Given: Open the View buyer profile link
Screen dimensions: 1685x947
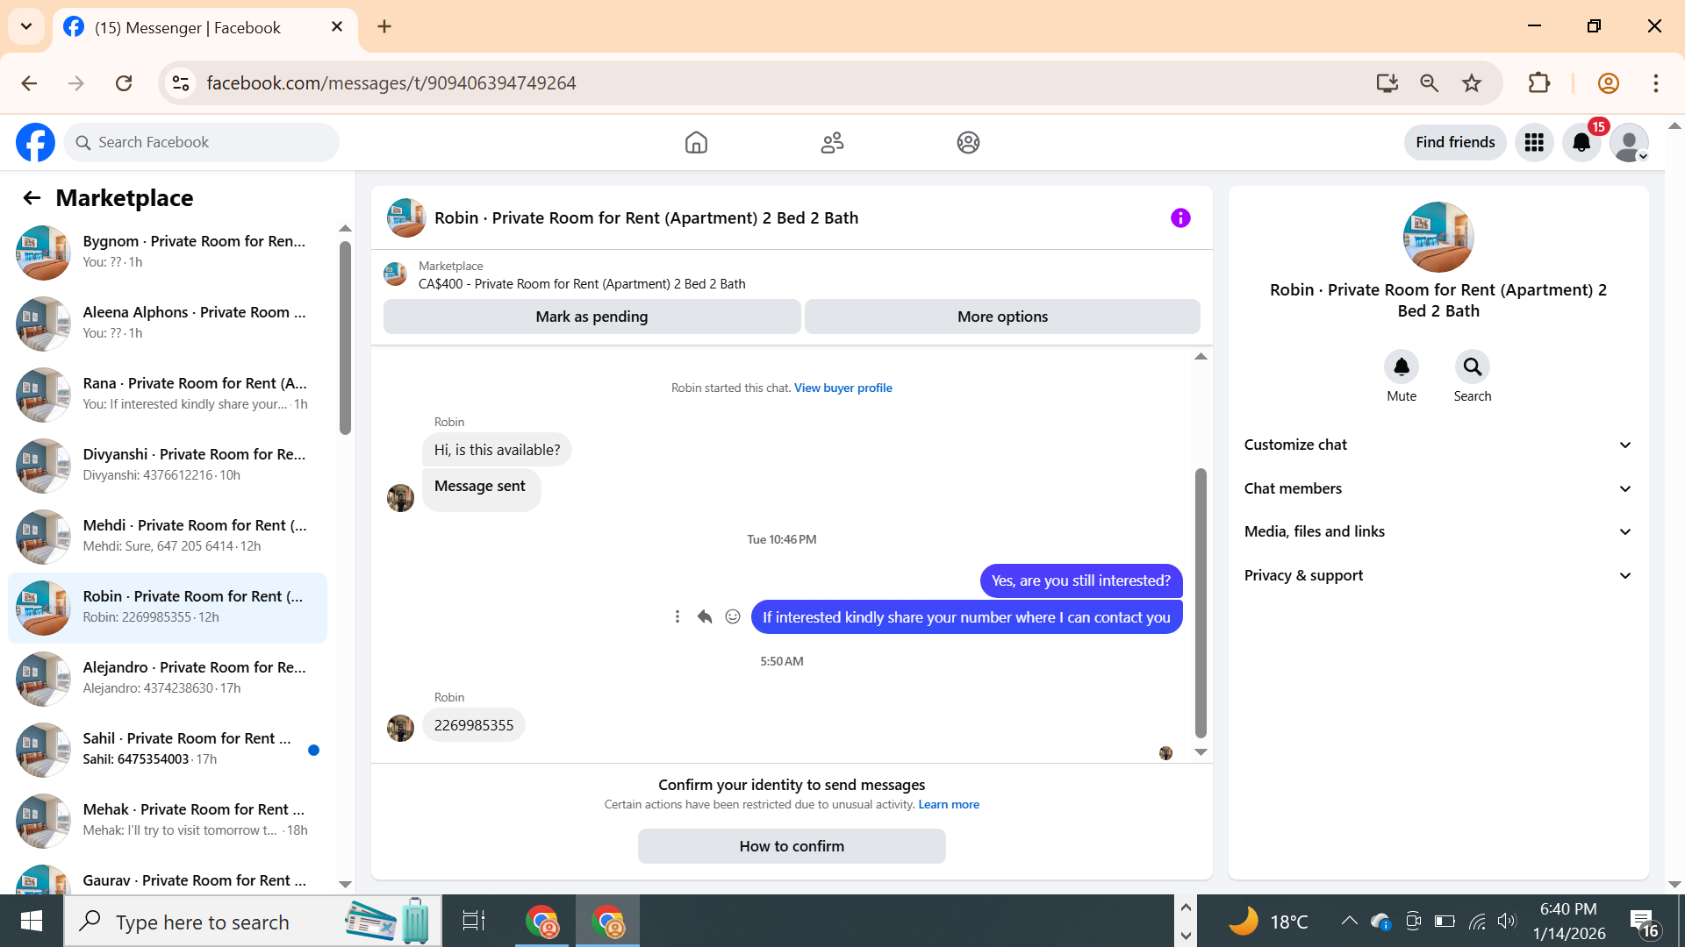Looking at the screenshot, I should 842,388.
